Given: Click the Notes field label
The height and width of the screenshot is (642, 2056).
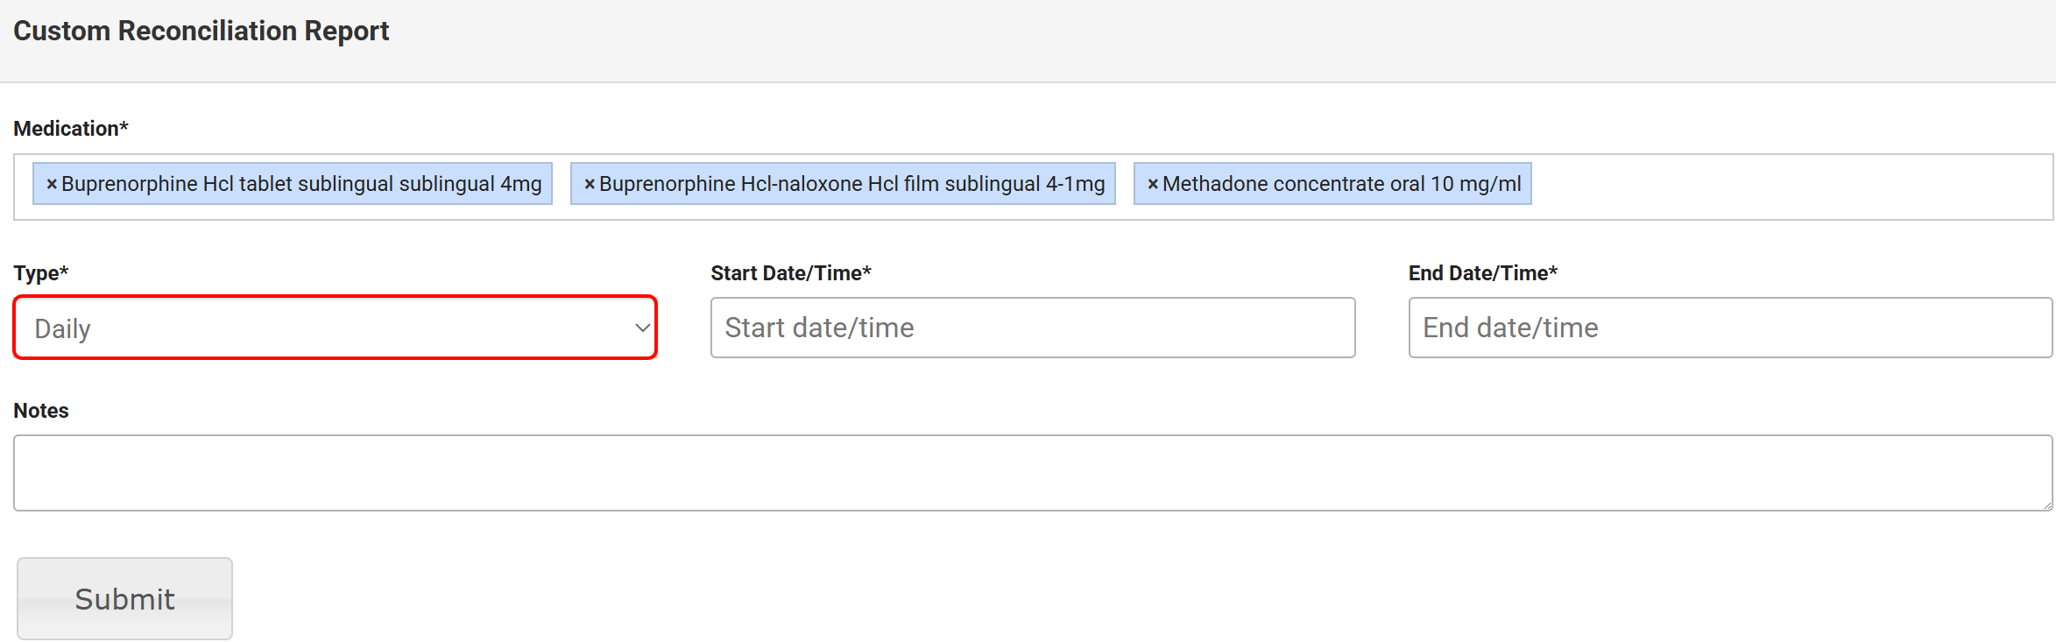Looking at the screenshot, I should 41,411.
